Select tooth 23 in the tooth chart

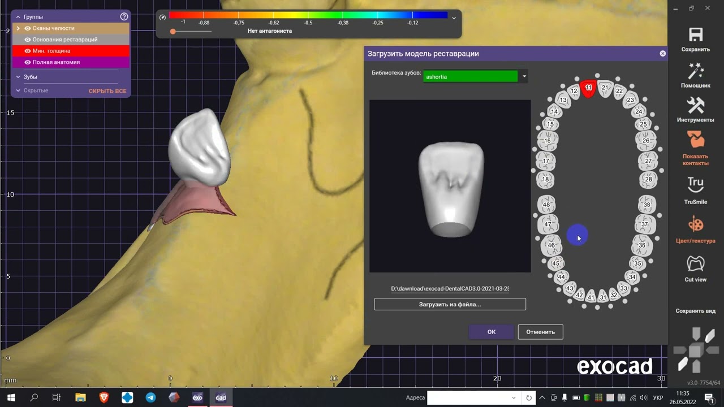pyautogui.click(x=631, y=100)
